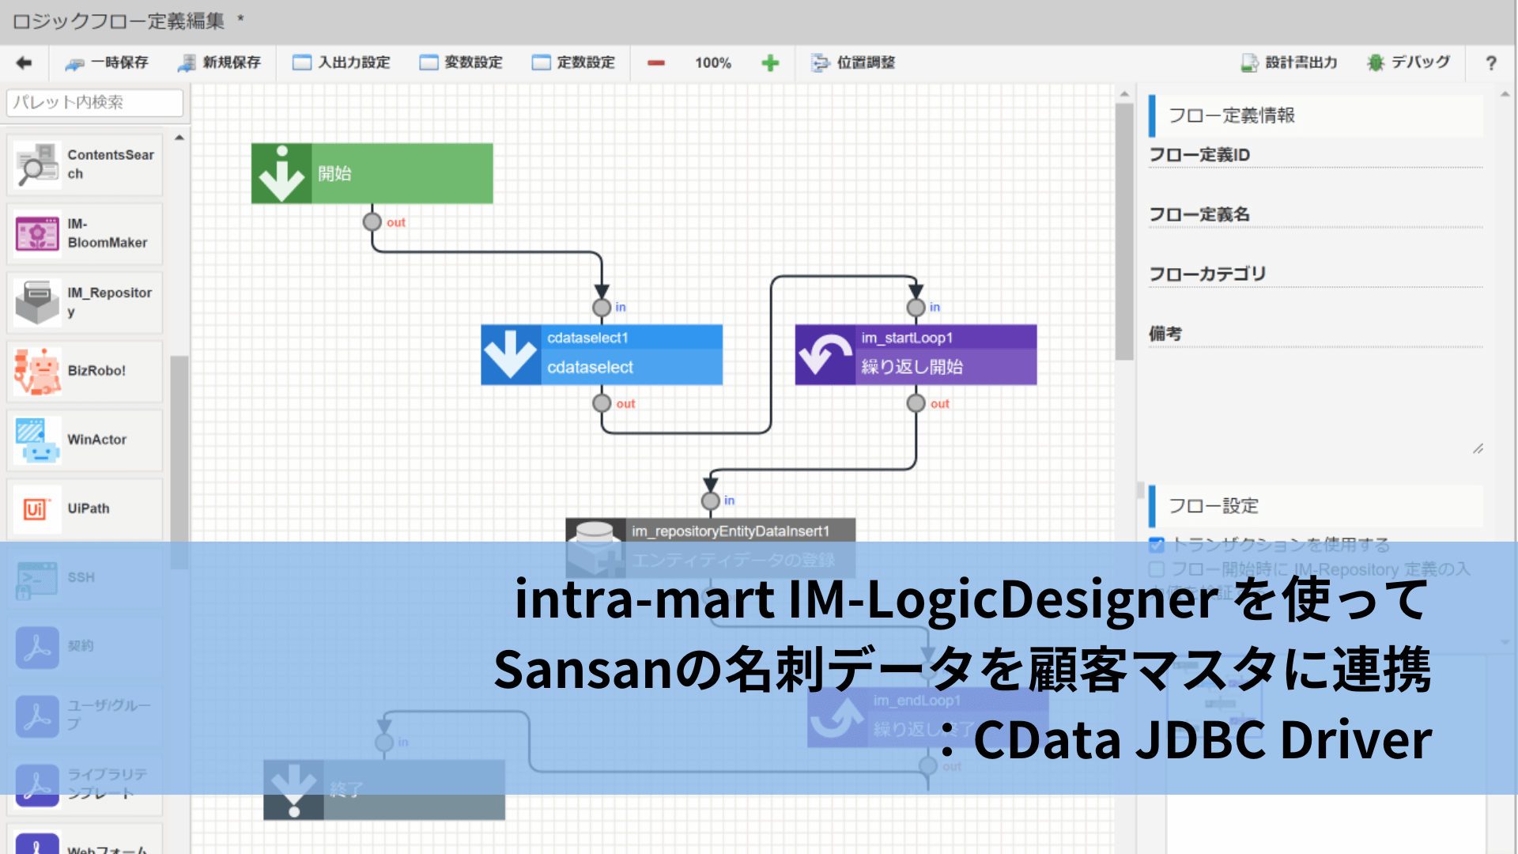Open the BizRobo! robot icon
The width and height of the screenshot is (1518, 854).
[x=36, y=371]
